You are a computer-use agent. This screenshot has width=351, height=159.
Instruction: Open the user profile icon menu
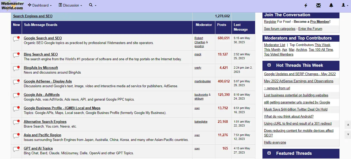345,5
